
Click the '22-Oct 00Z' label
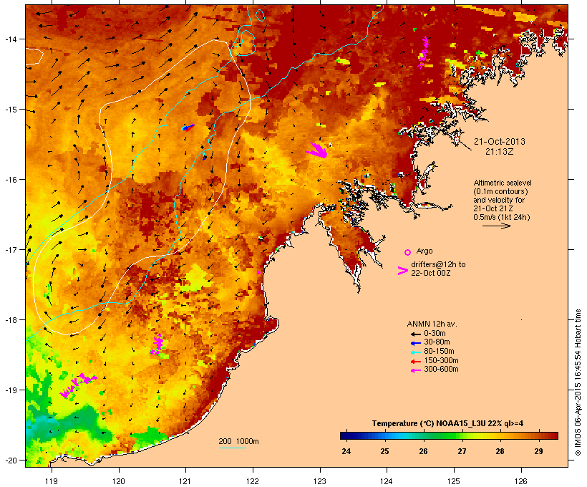[431, 273]
